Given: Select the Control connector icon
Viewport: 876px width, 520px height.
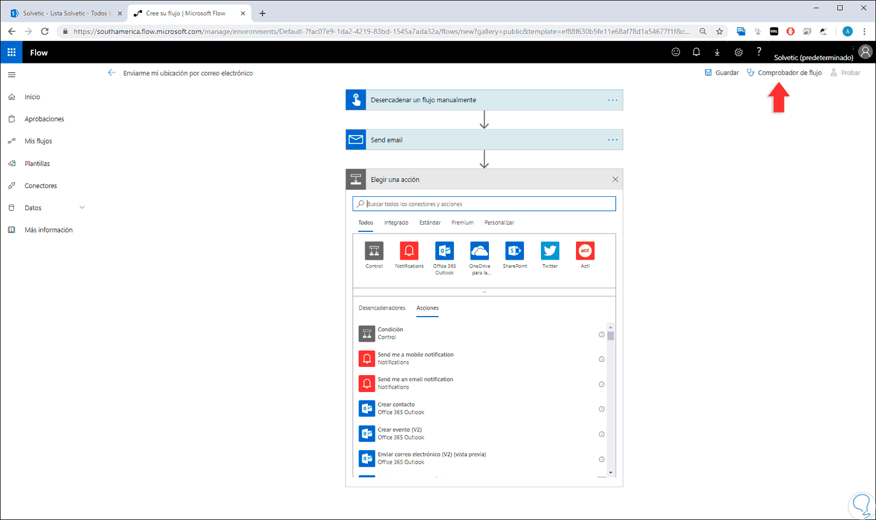Looking at the screenshot, I should [374, 251].
